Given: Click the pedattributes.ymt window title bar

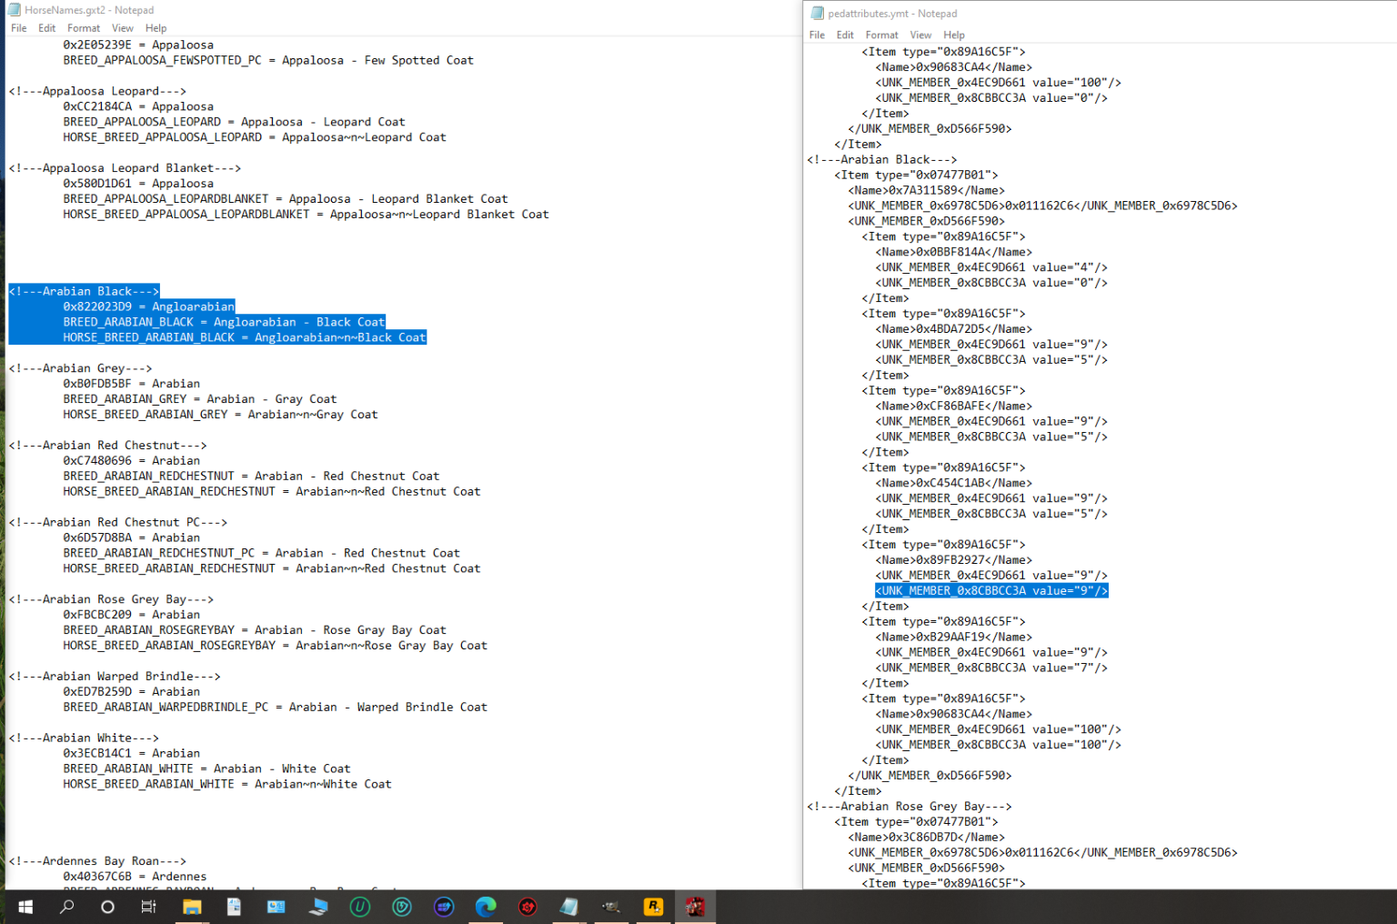Looking at the screenshot, I should [1091, 14].
